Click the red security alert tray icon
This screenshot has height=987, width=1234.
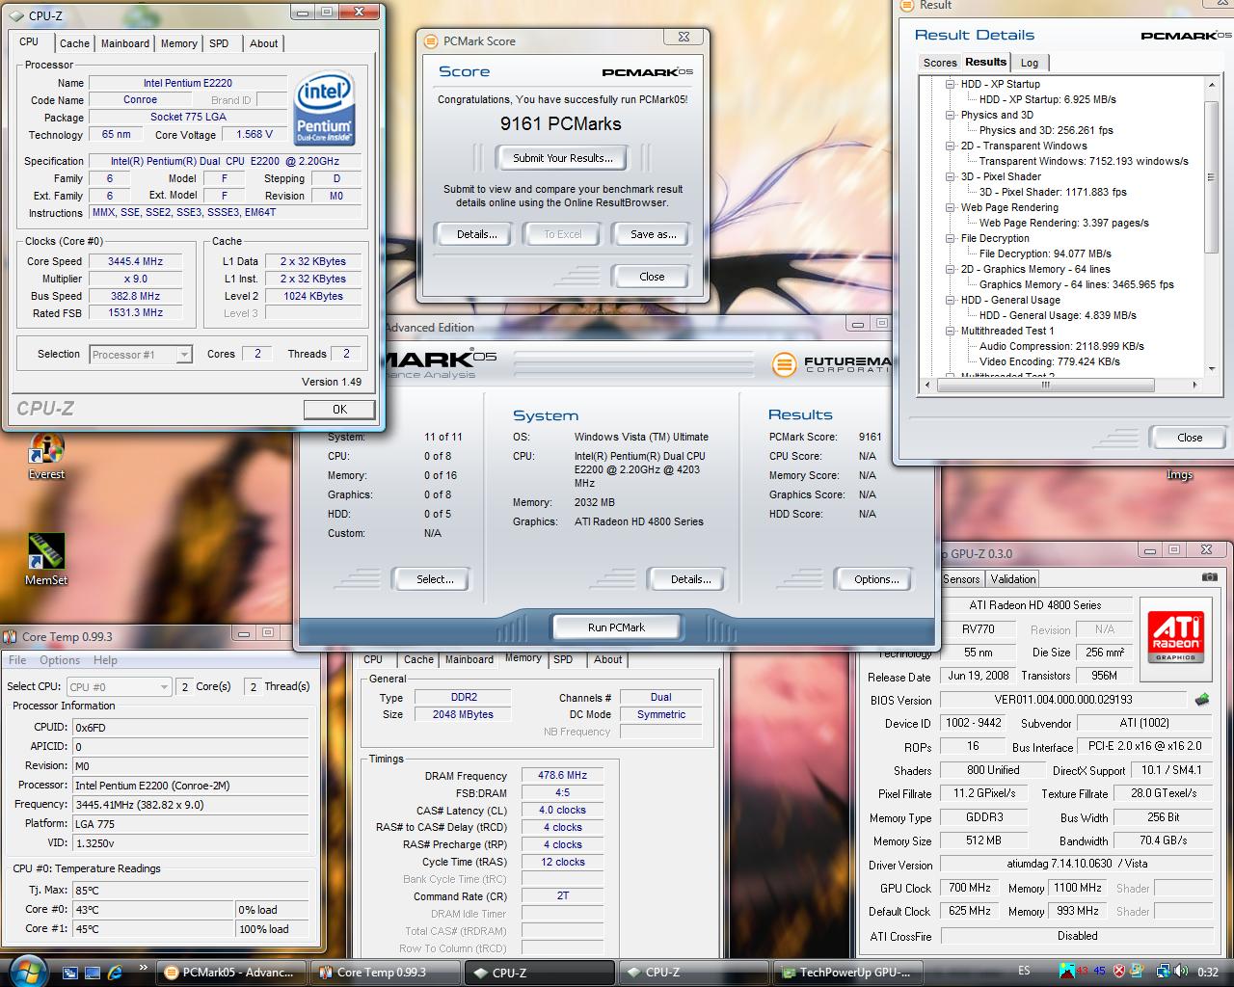(1120, 972)
